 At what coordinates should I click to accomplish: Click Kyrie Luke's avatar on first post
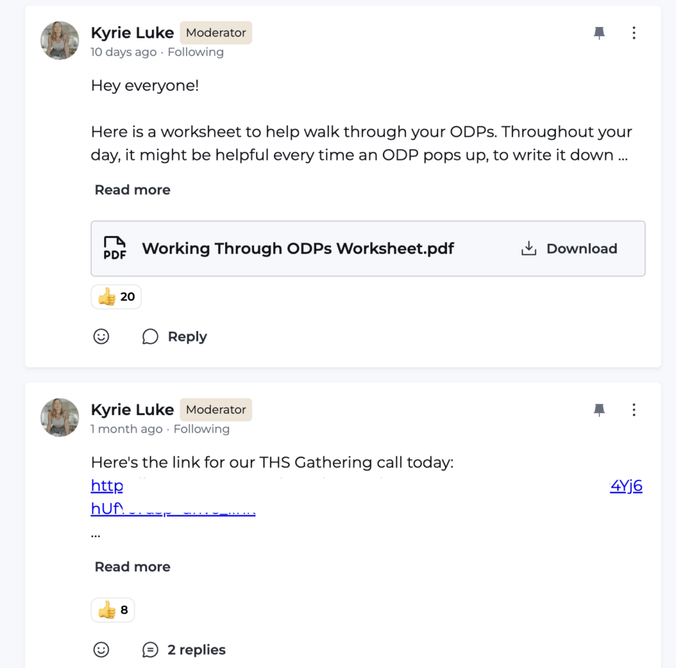(60, 40)
